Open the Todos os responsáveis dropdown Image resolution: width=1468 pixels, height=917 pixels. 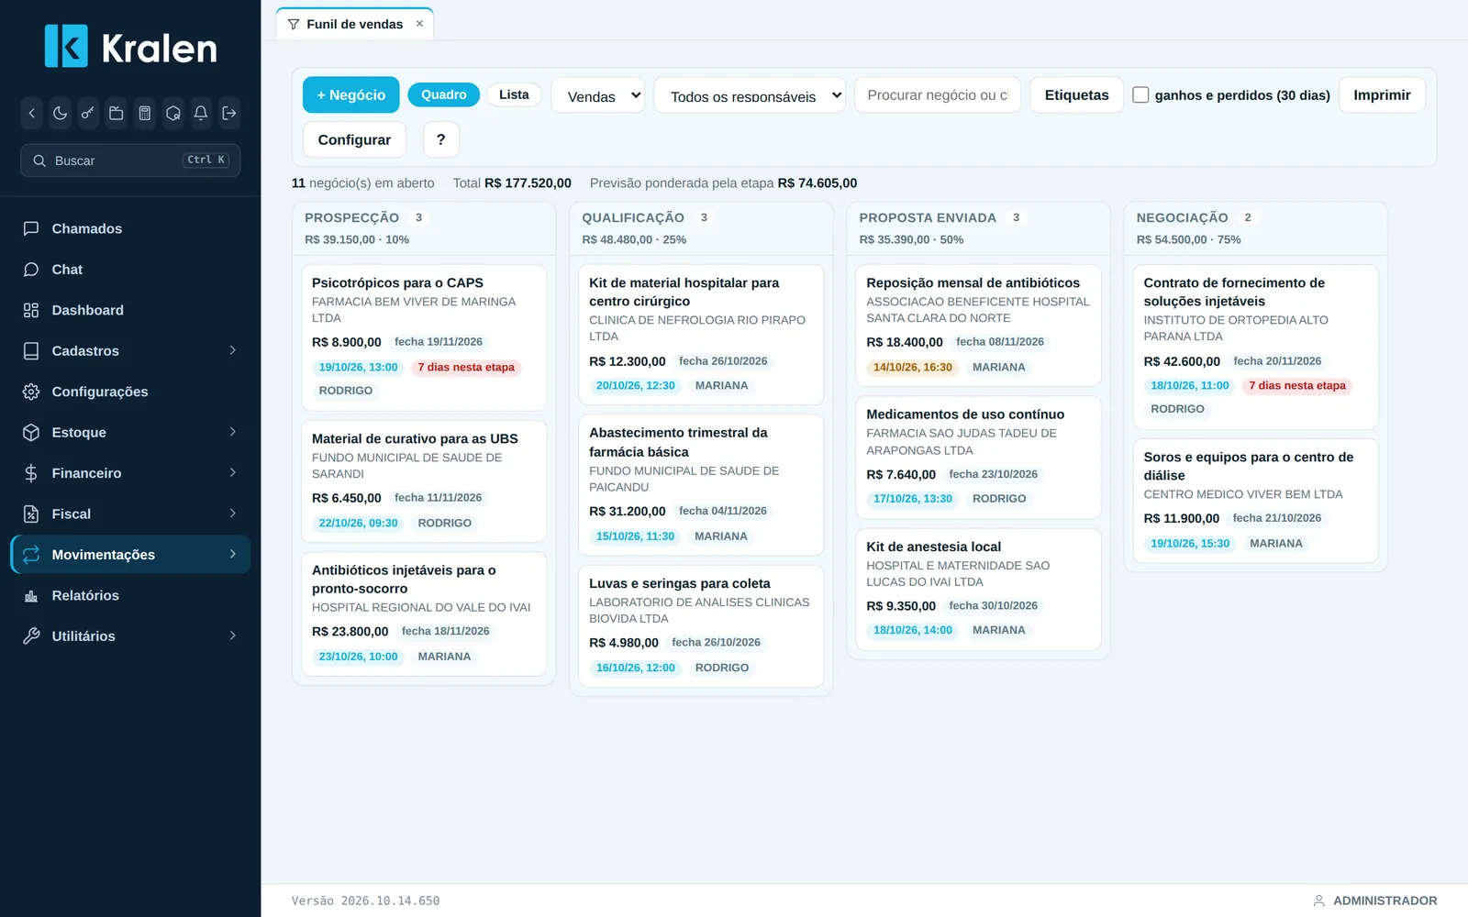click(x=750, y=95)
